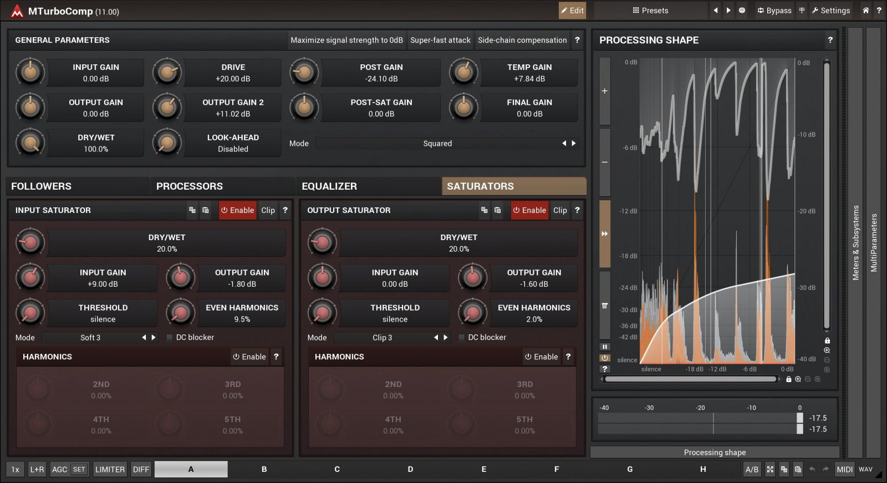Image resolution: width=887 pixels, height=483 pixels.
Task: Click the Side-chain compensation button
Action: point(522,40)
